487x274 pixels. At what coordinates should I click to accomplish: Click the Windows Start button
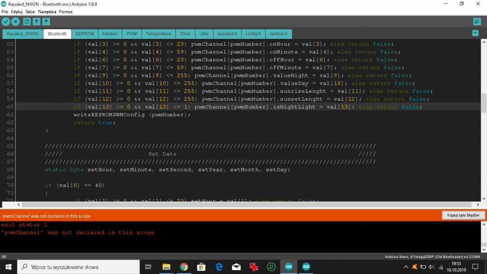pyautogui.click(x=8, y=267)
